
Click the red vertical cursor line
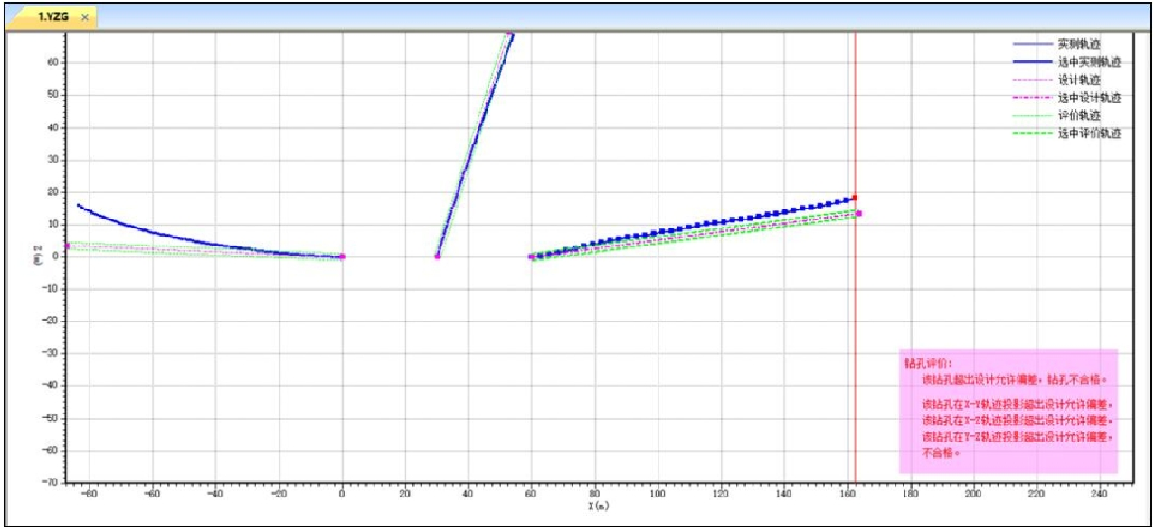(x=855, y=361)
